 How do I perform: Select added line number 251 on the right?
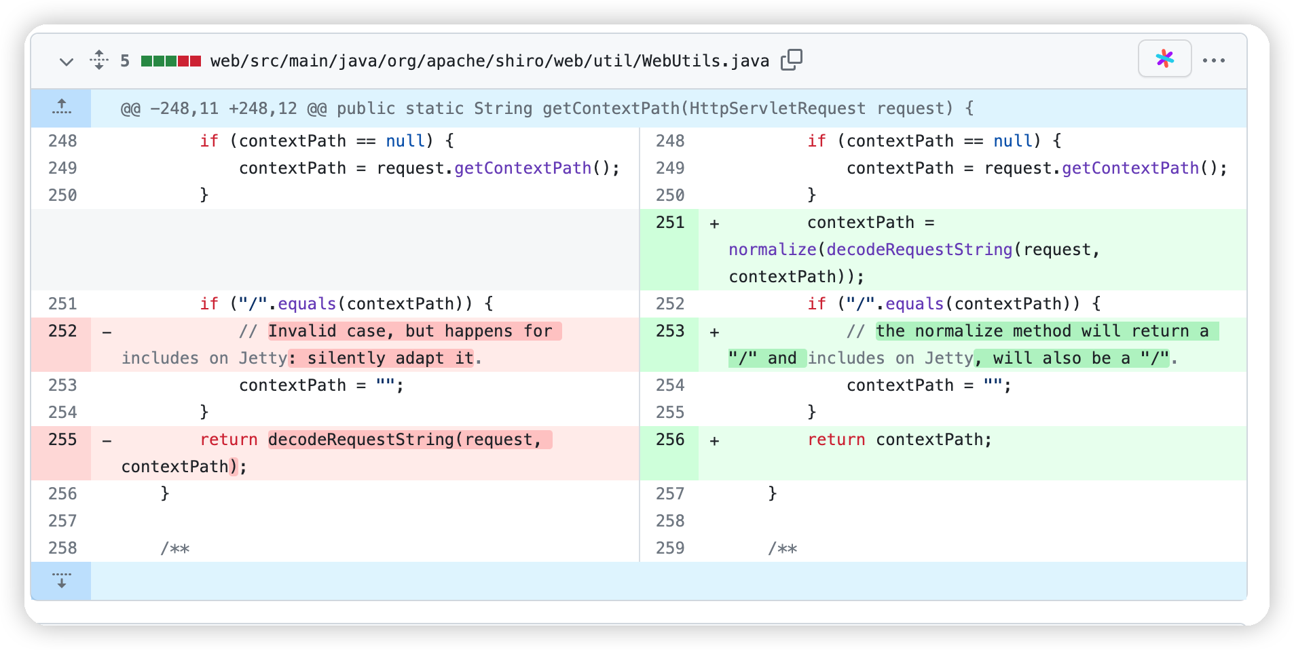pos(669,223)
